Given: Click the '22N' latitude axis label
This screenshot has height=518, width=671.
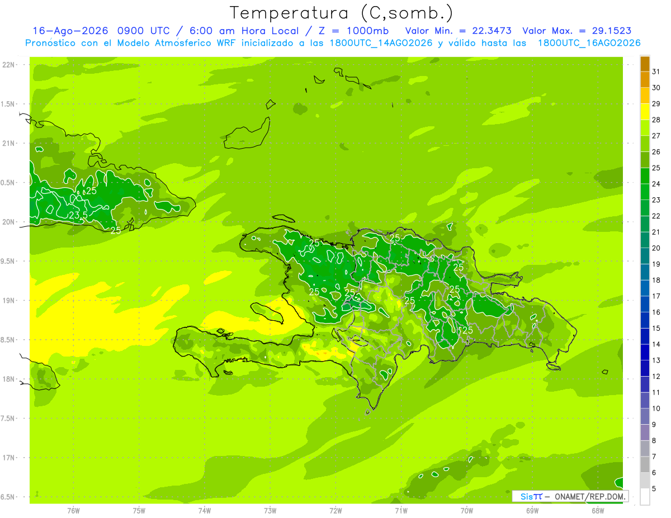Looking at the screenshot, I should pos(9,65).
